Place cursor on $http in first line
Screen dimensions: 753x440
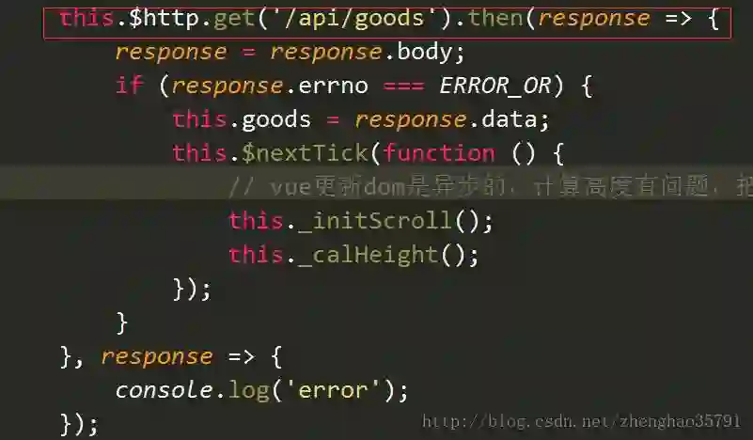coord(164,19)
